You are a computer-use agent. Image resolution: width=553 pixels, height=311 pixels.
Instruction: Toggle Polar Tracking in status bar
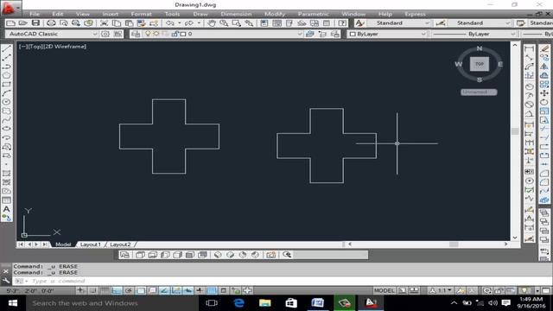coord(129,290)
